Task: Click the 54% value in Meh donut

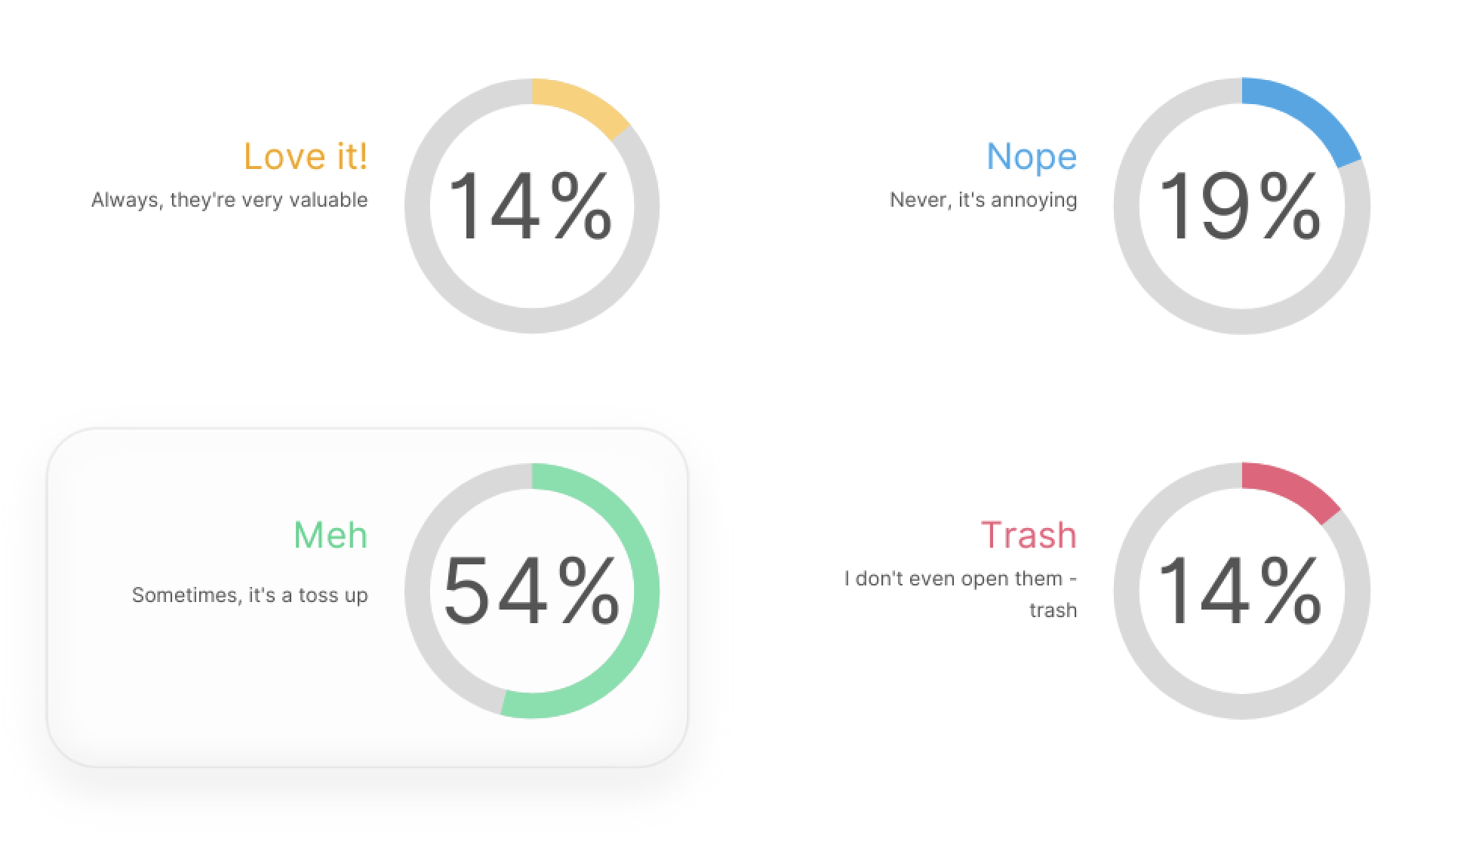Action: pyautogui.click(x=531, y=590)
